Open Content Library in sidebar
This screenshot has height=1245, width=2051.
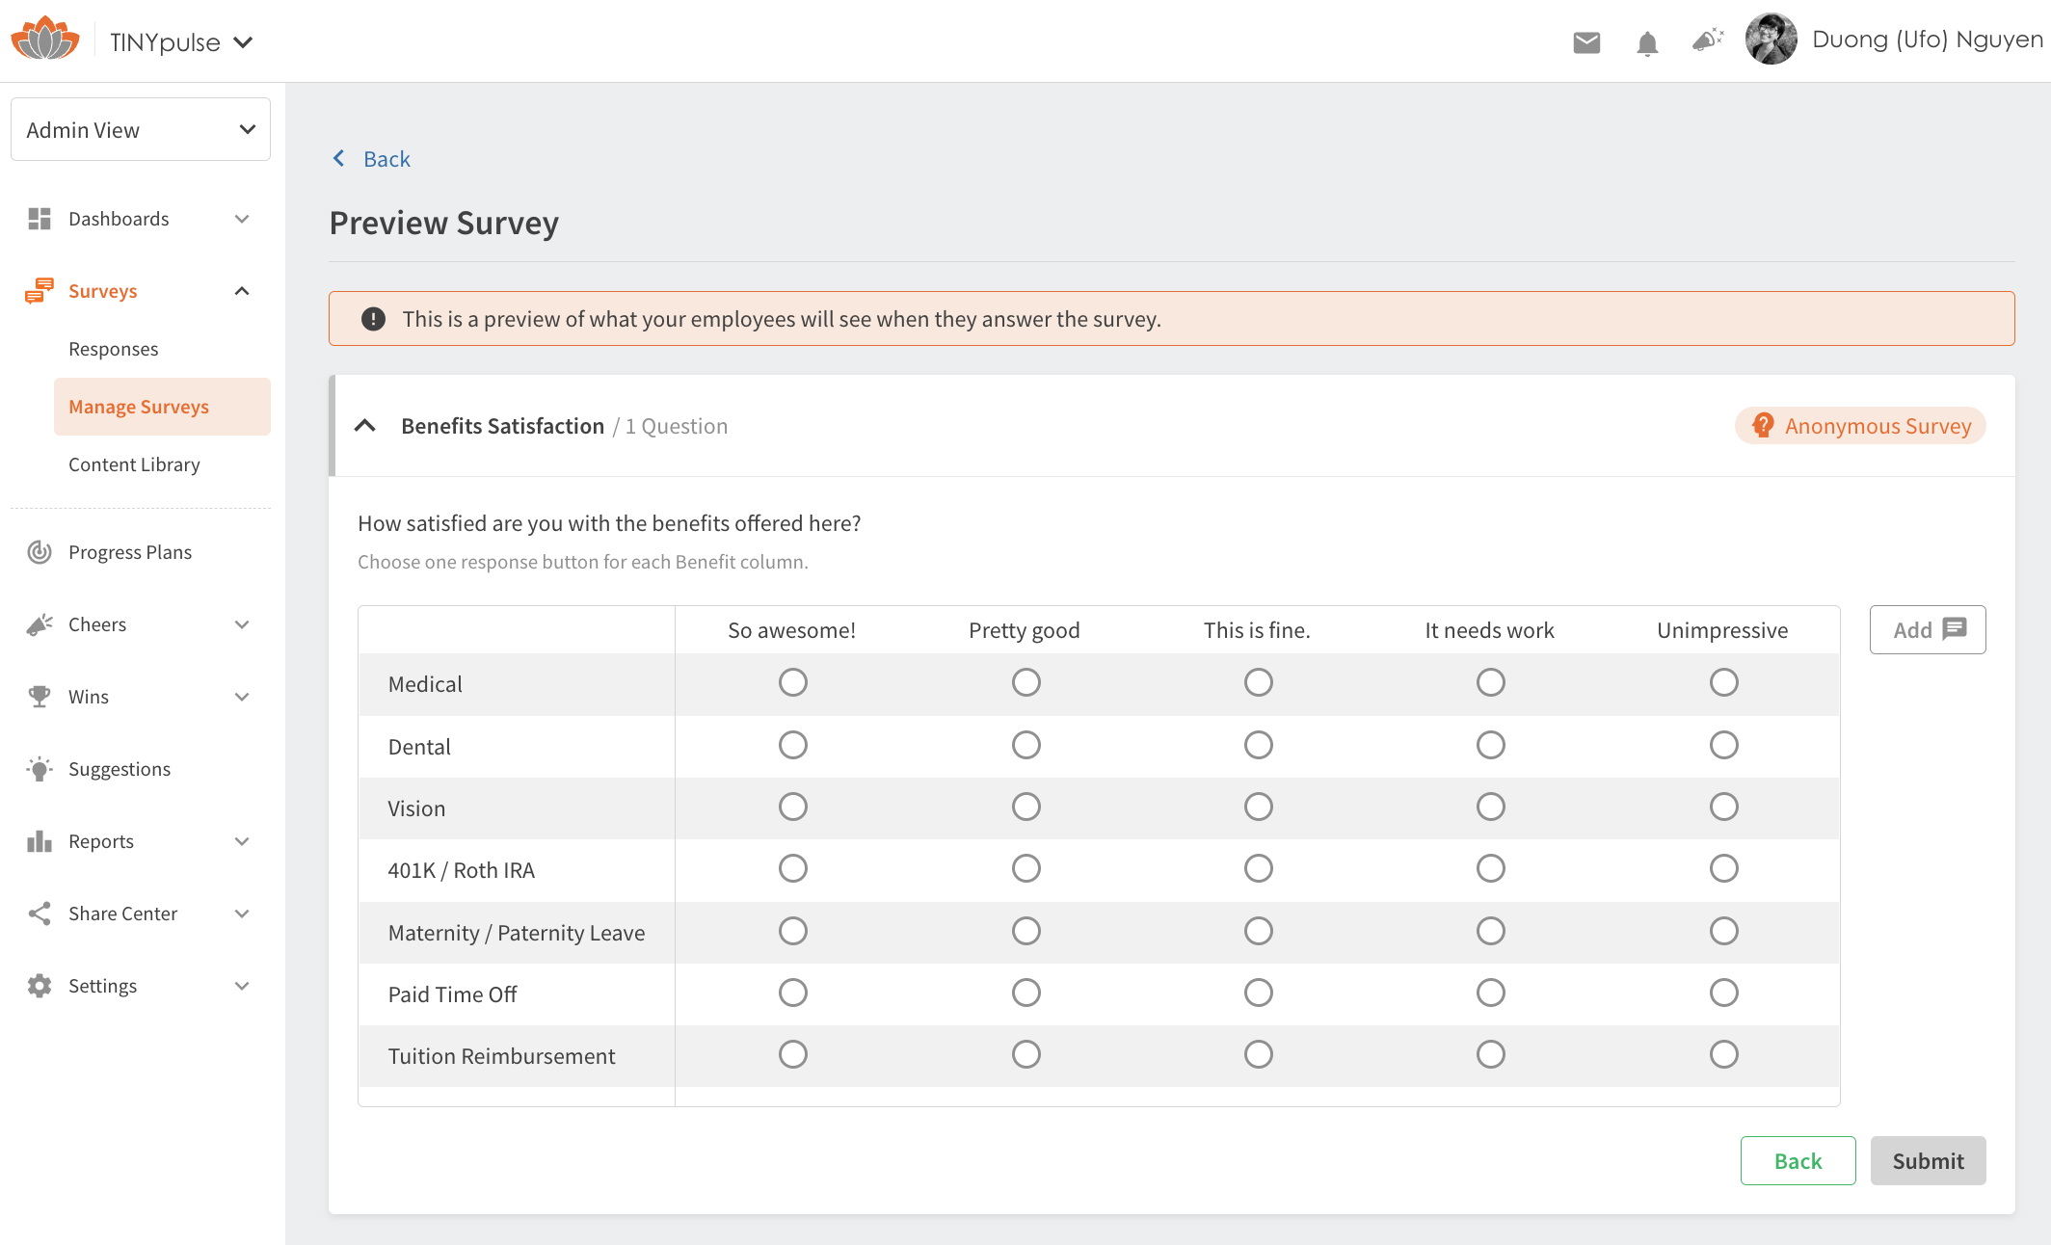(x=134, y=464)
